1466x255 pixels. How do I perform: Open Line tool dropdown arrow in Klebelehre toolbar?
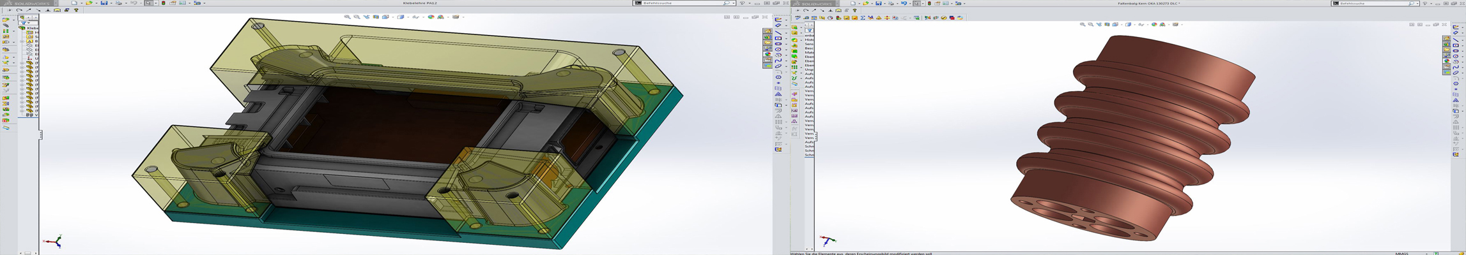click(786, 33)
